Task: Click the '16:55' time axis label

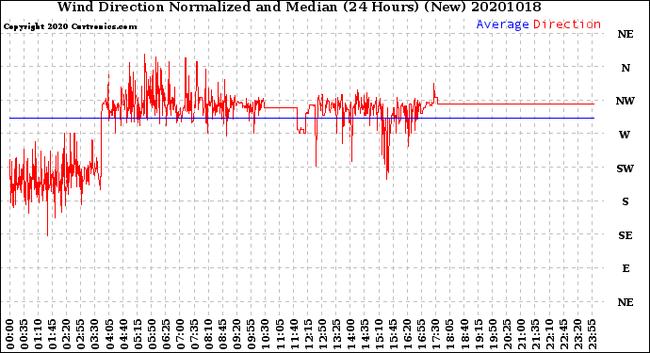Action: pos(422,334)
